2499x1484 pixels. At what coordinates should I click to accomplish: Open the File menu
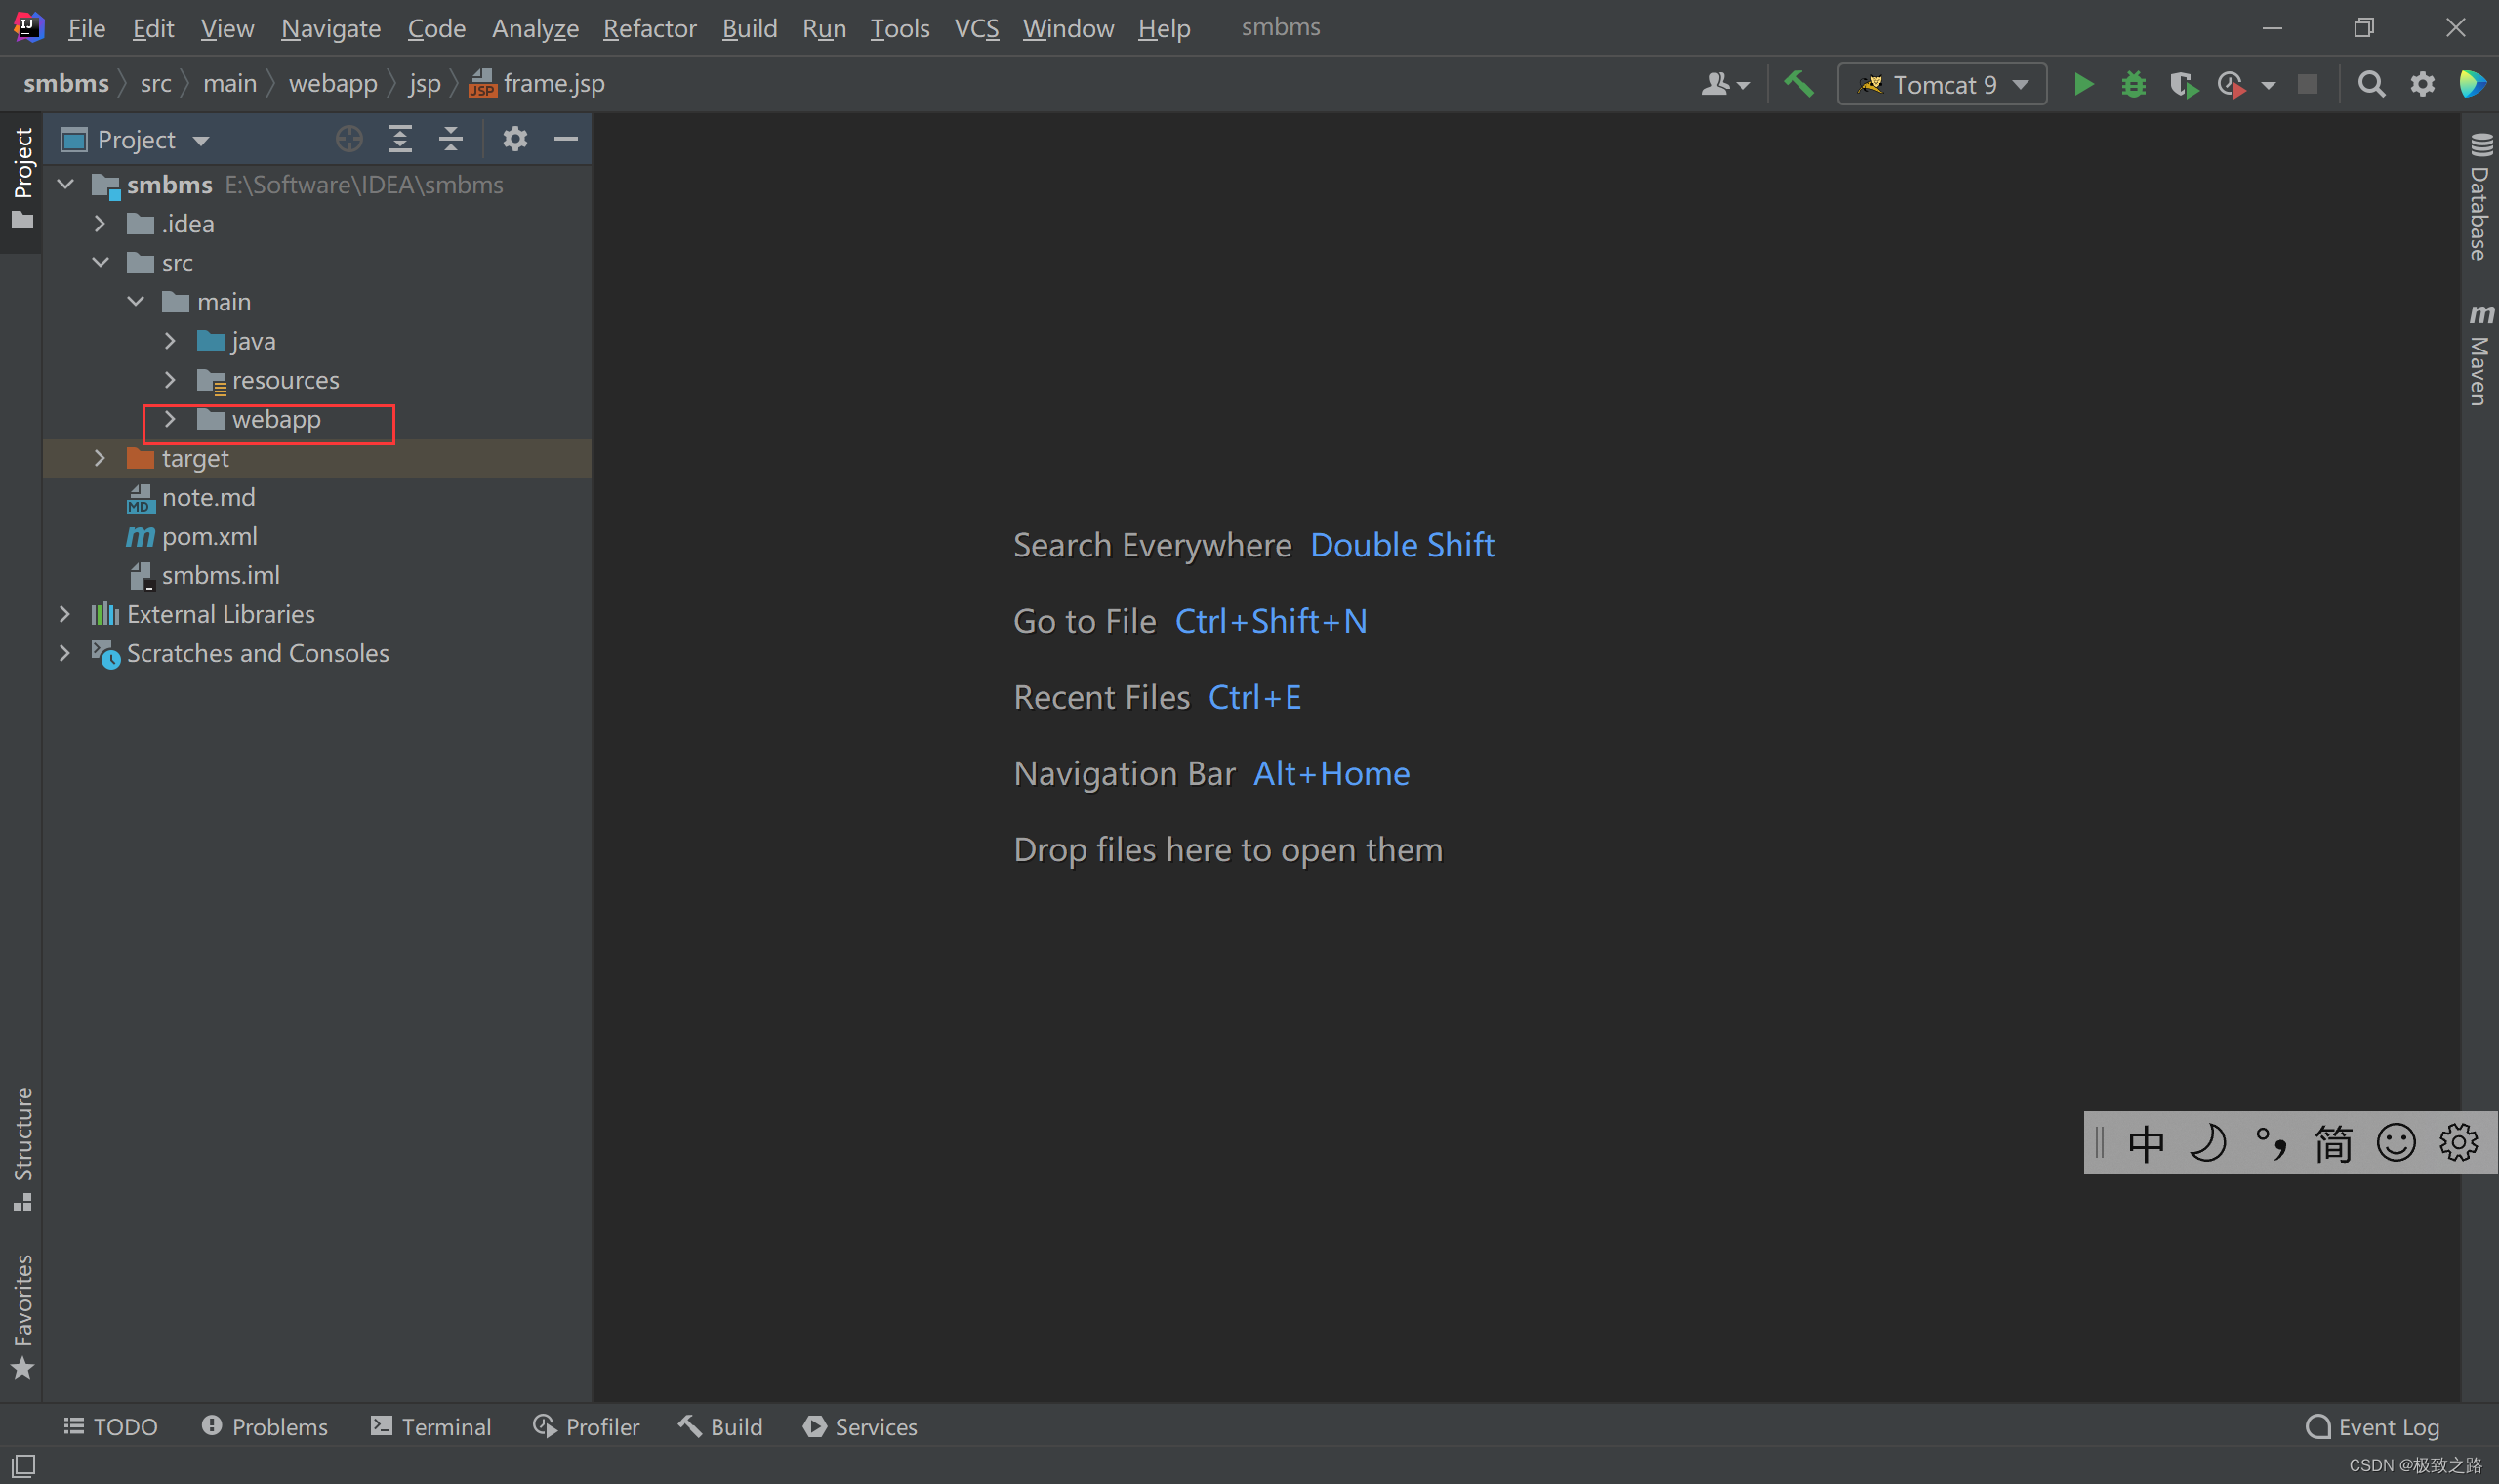[86, 28]
